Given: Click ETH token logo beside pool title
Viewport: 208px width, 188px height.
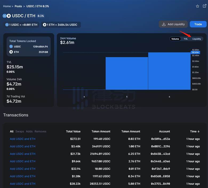Looking at the screenshot, I should (9, 16).
